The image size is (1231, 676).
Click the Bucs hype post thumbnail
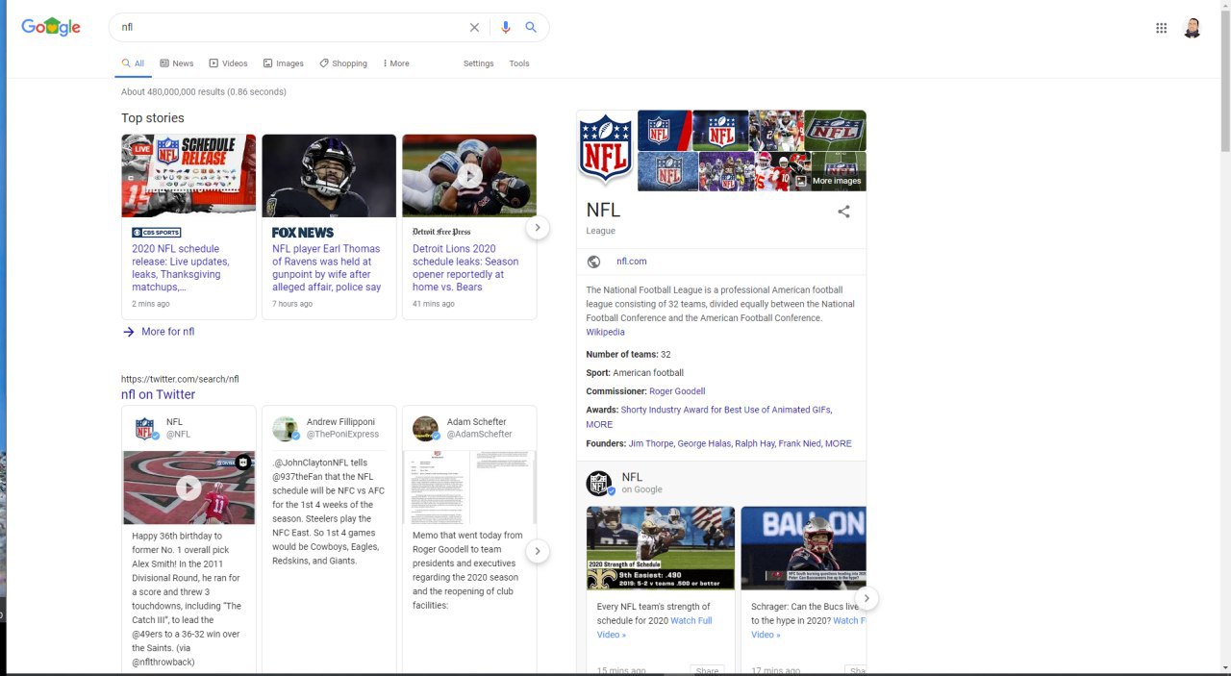(804, 548)
